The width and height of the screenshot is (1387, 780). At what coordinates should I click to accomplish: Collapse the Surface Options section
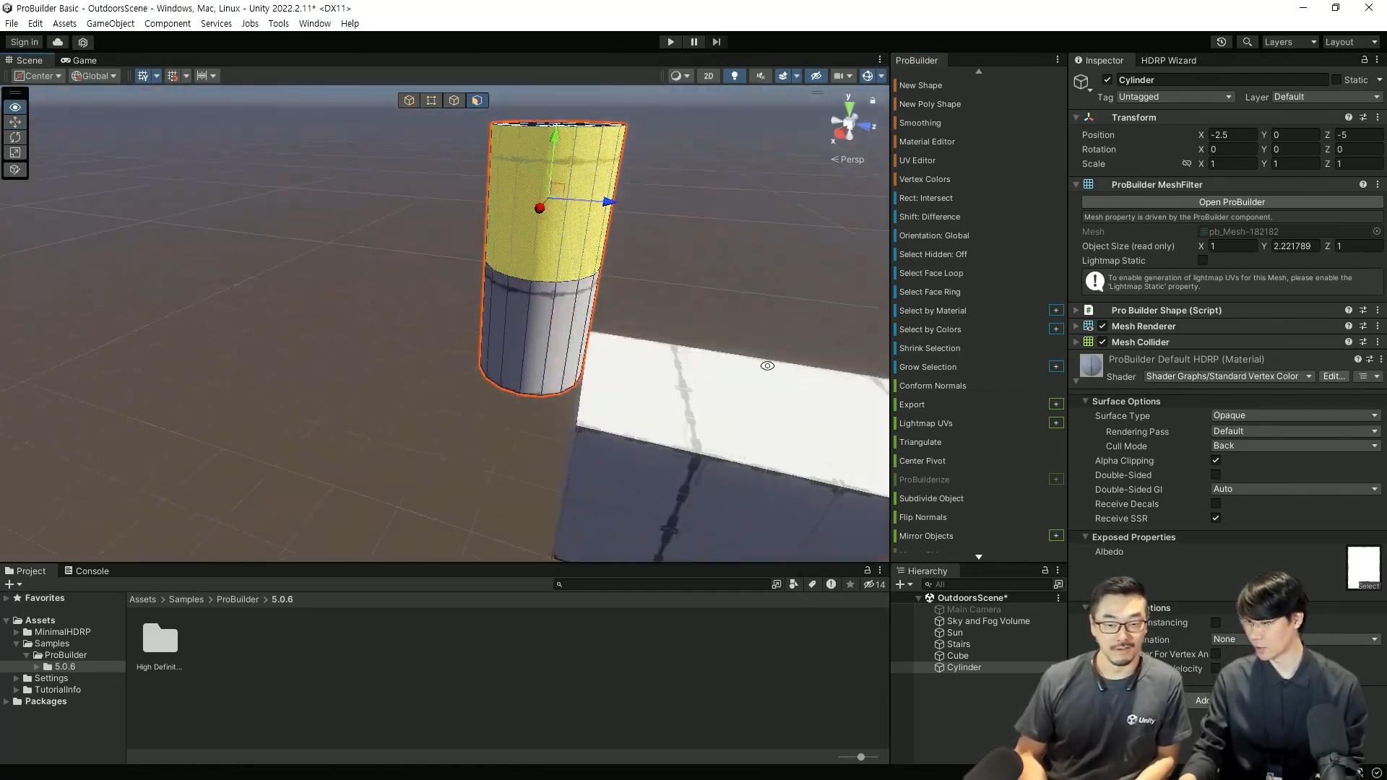1085,401
